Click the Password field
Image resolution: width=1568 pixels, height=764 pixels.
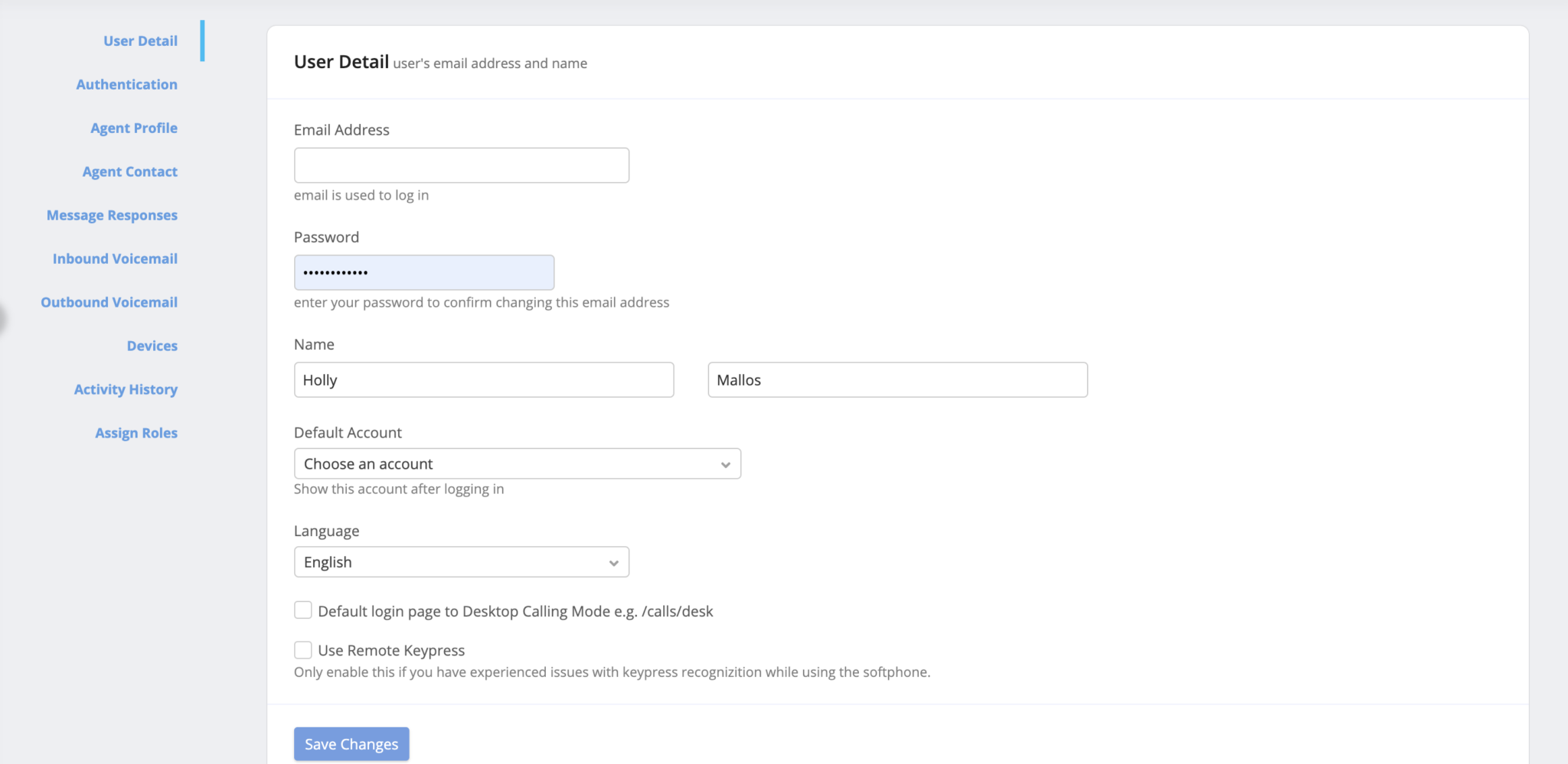(x=423, y=272)
